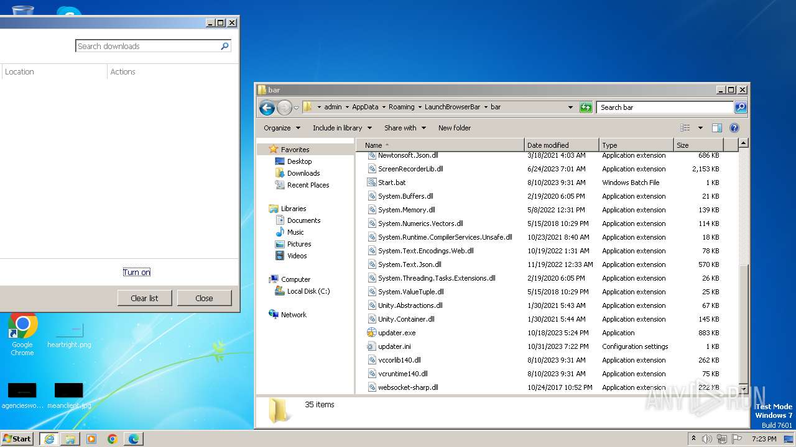Select Libraries in the navigation pane
This screenshot has width=796, height=447.
(x=294, y=209)
